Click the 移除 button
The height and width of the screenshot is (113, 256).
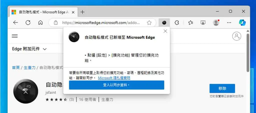coord(222,88)
